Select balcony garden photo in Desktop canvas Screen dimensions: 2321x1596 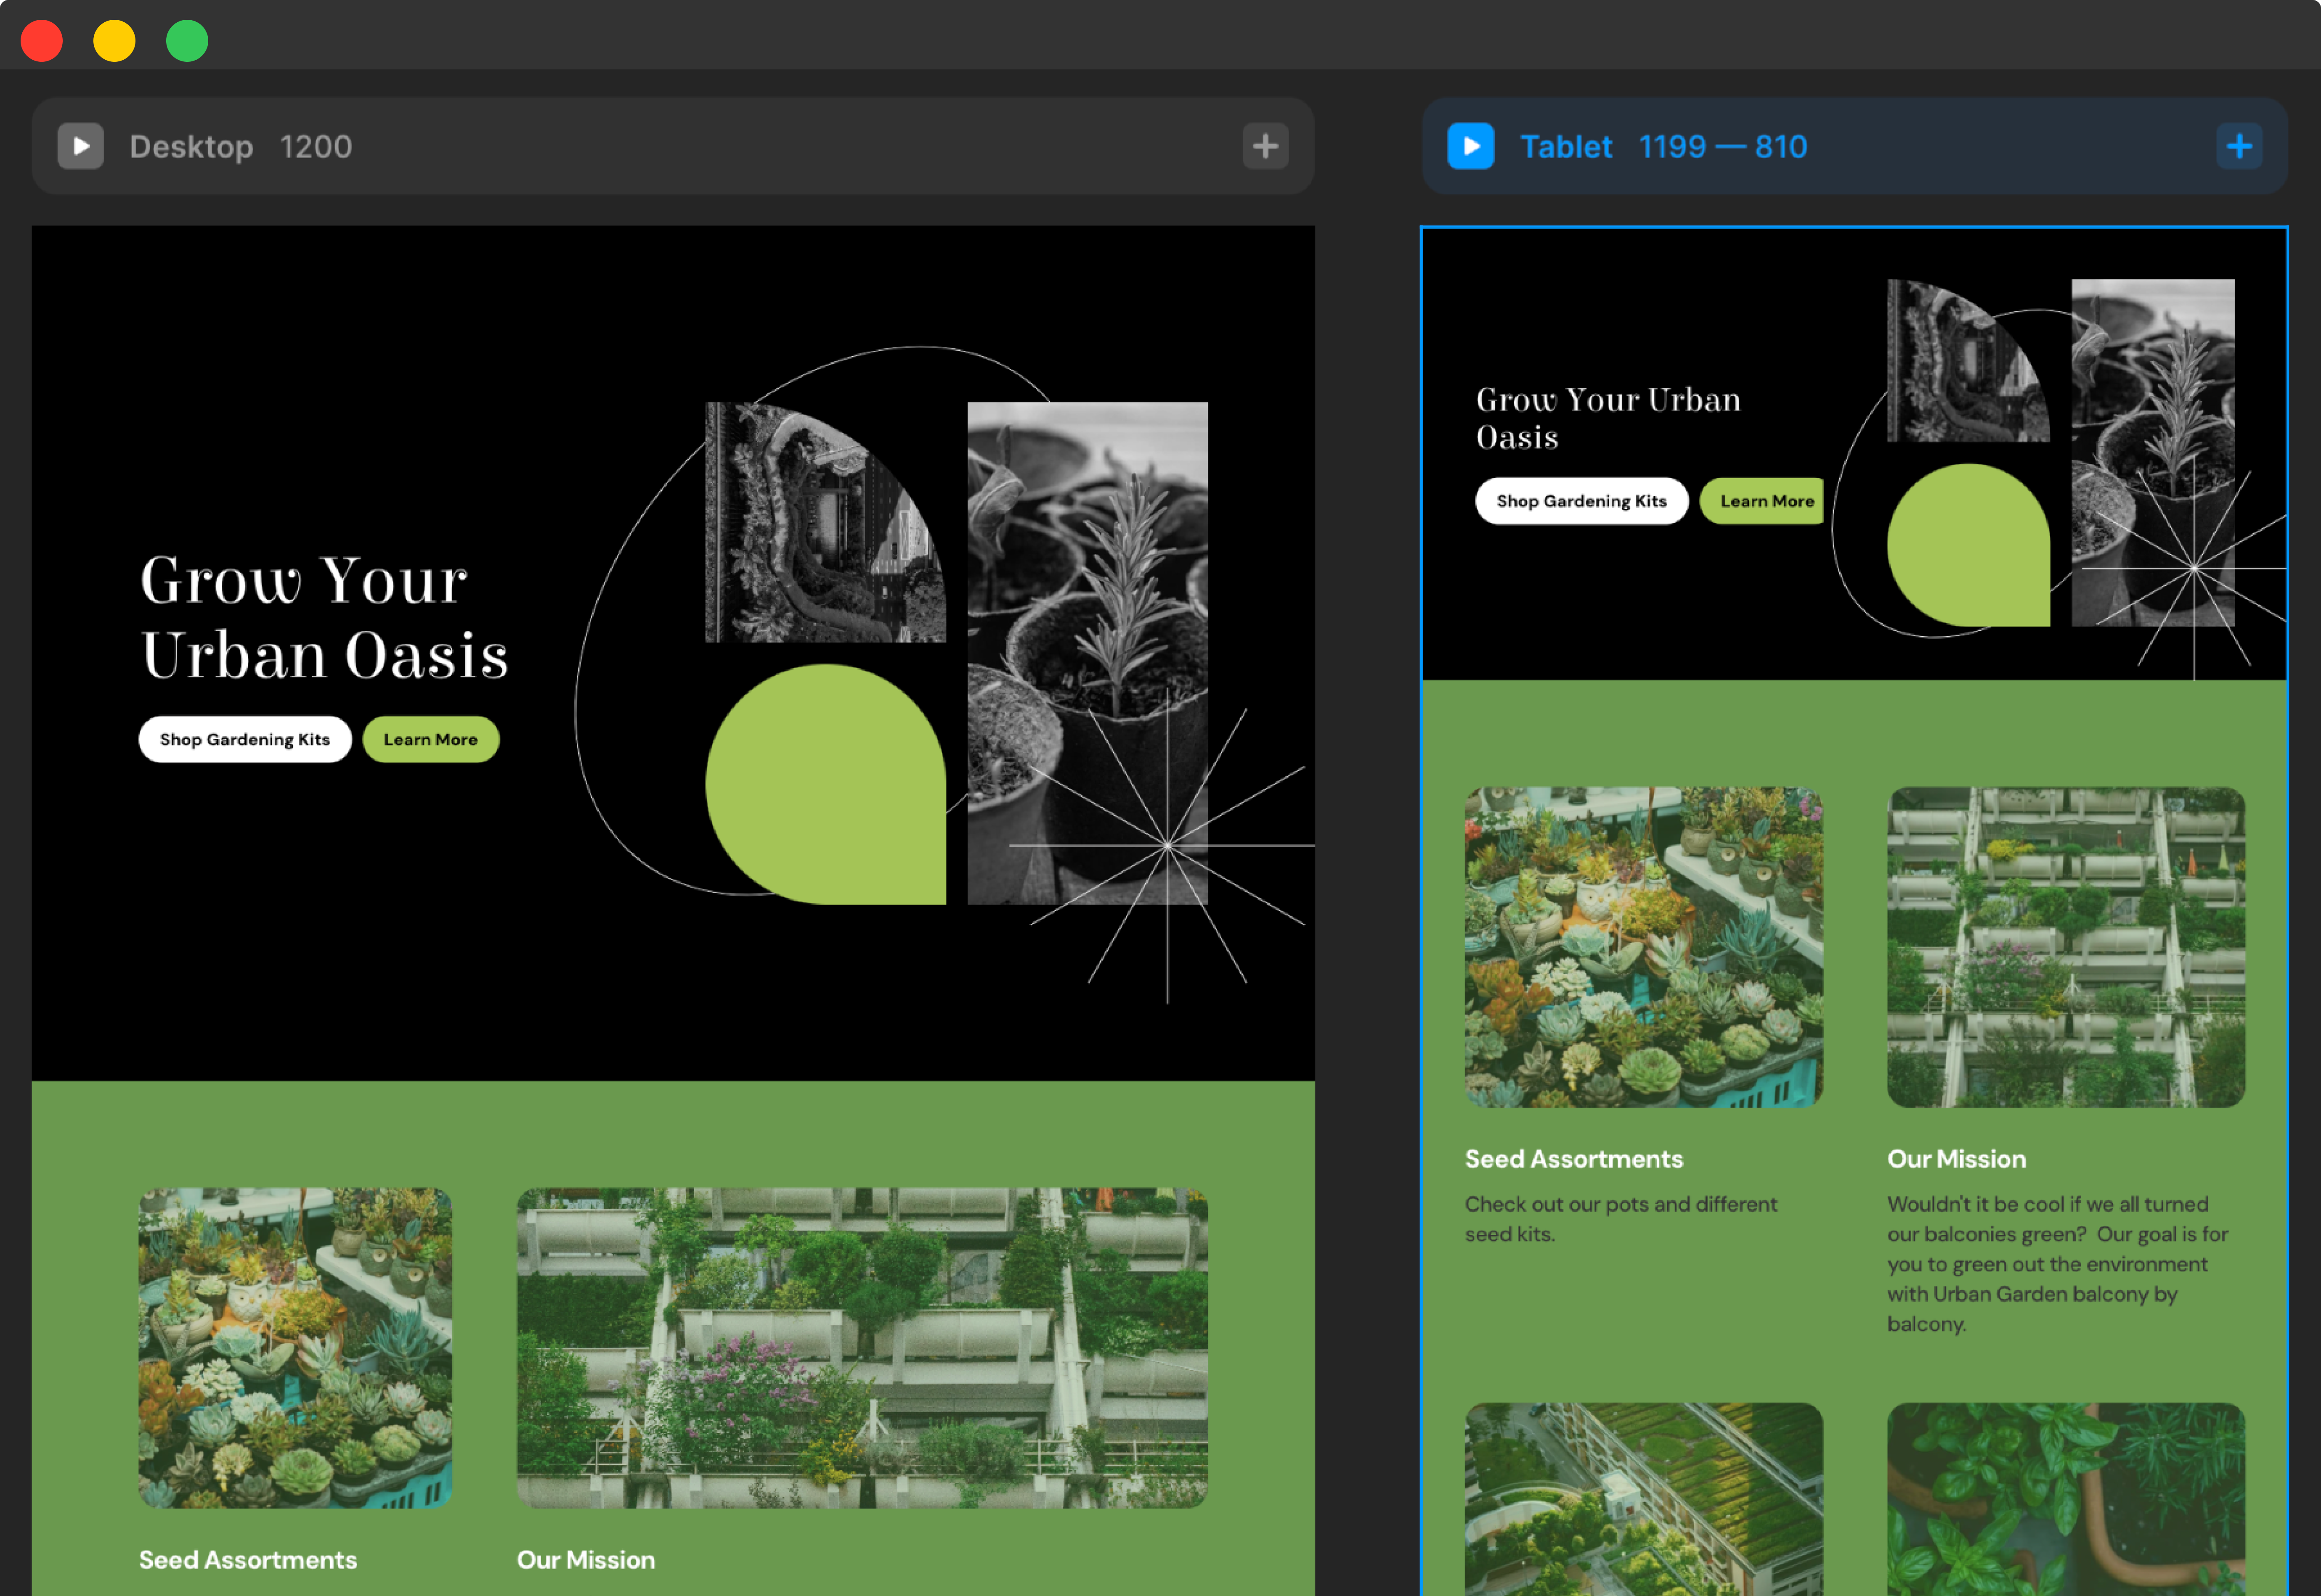pyautogui.click(x=862, y=1348)
